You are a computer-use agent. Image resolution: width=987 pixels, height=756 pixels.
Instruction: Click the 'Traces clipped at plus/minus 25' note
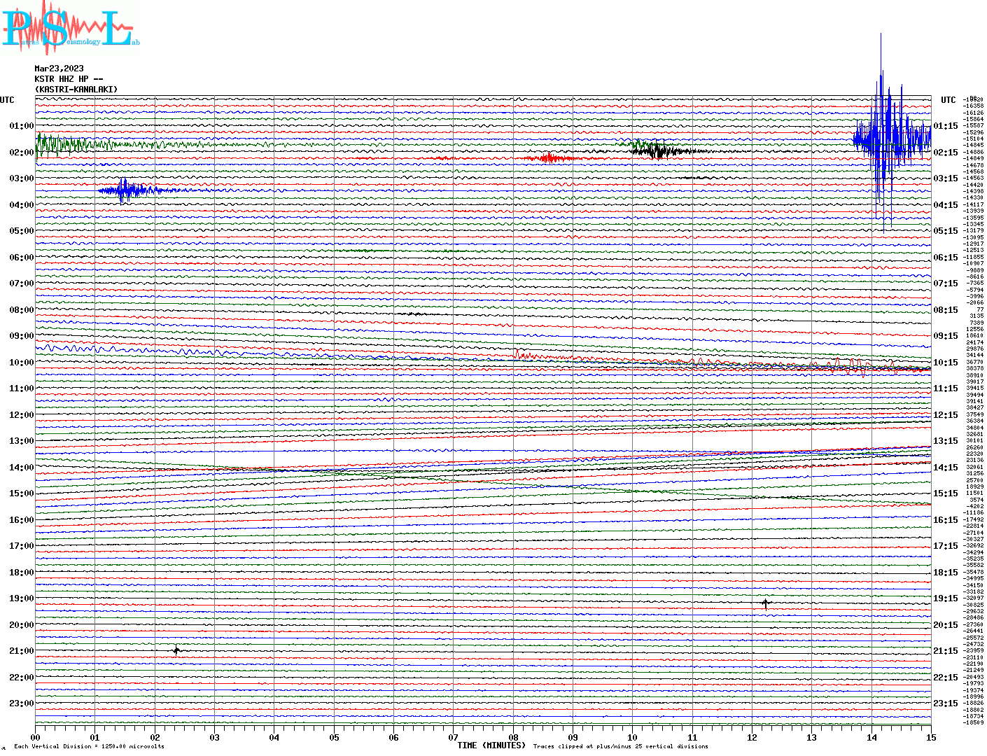[620, 746]
